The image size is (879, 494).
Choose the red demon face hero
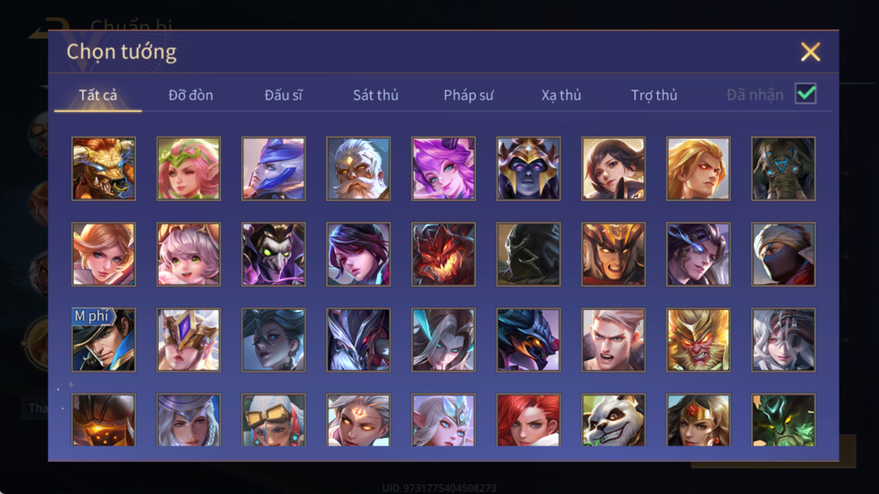pos(443,254)
